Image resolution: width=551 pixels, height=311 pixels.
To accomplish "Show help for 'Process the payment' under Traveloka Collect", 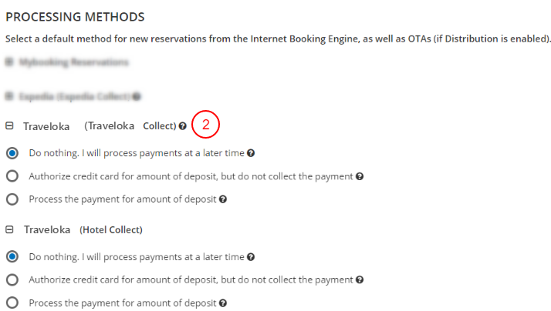I will (x=223, y=199).
